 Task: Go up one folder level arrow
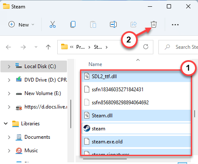pyautogui.click(x=48, y=47)
